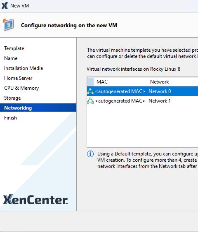This screenshot has height=232, width=198.
Task: Select the Network 0 interface row
Action: tap(143, 91)
